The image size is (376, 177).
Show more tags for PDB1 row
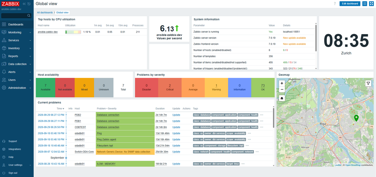[x=261, y=121]
